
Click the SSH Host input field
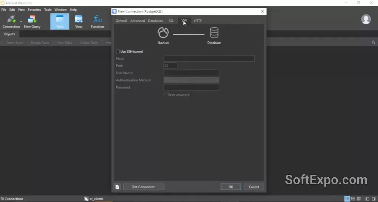point(209,59)
